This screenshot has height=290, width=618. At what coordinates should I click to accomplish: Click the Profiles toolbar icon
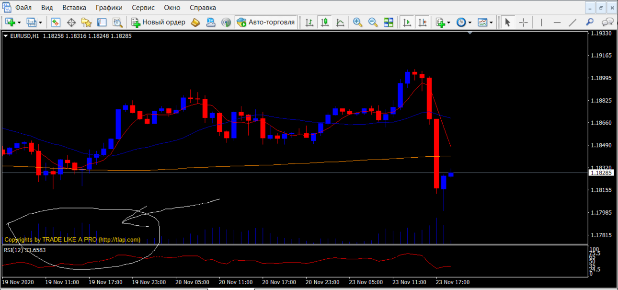pos(32,22)
